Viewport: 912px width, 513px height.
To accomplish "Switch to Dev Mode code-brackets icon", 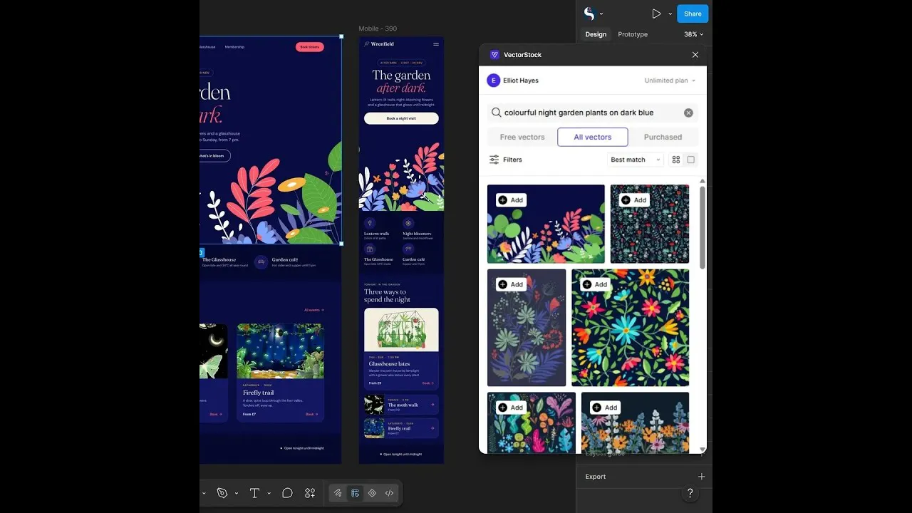I will click(389, 493).
